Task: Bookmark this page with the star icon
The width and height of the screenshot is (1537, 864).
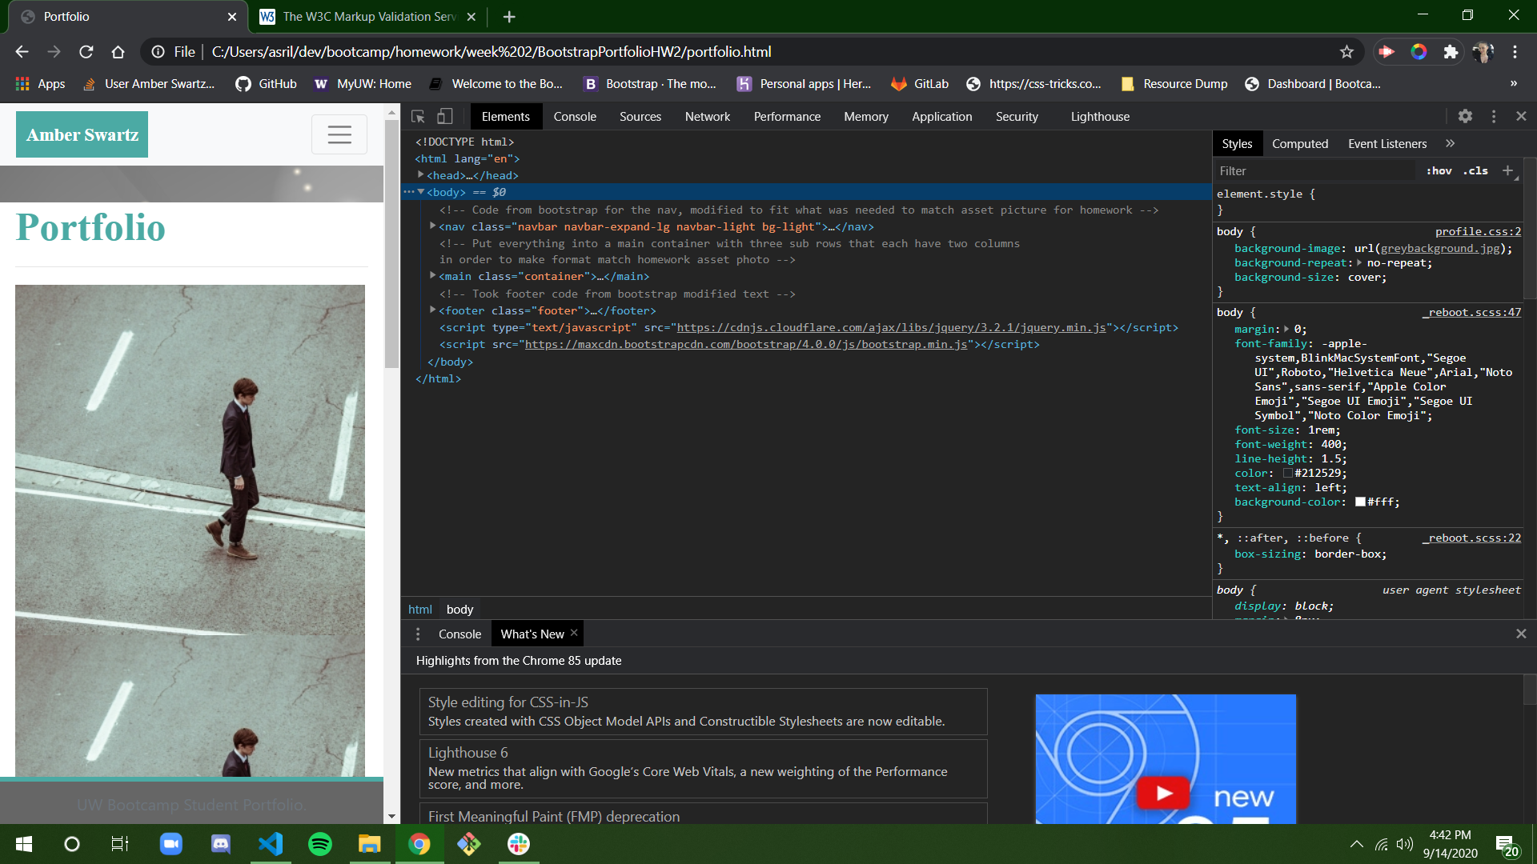Action: pos(1346,52)
